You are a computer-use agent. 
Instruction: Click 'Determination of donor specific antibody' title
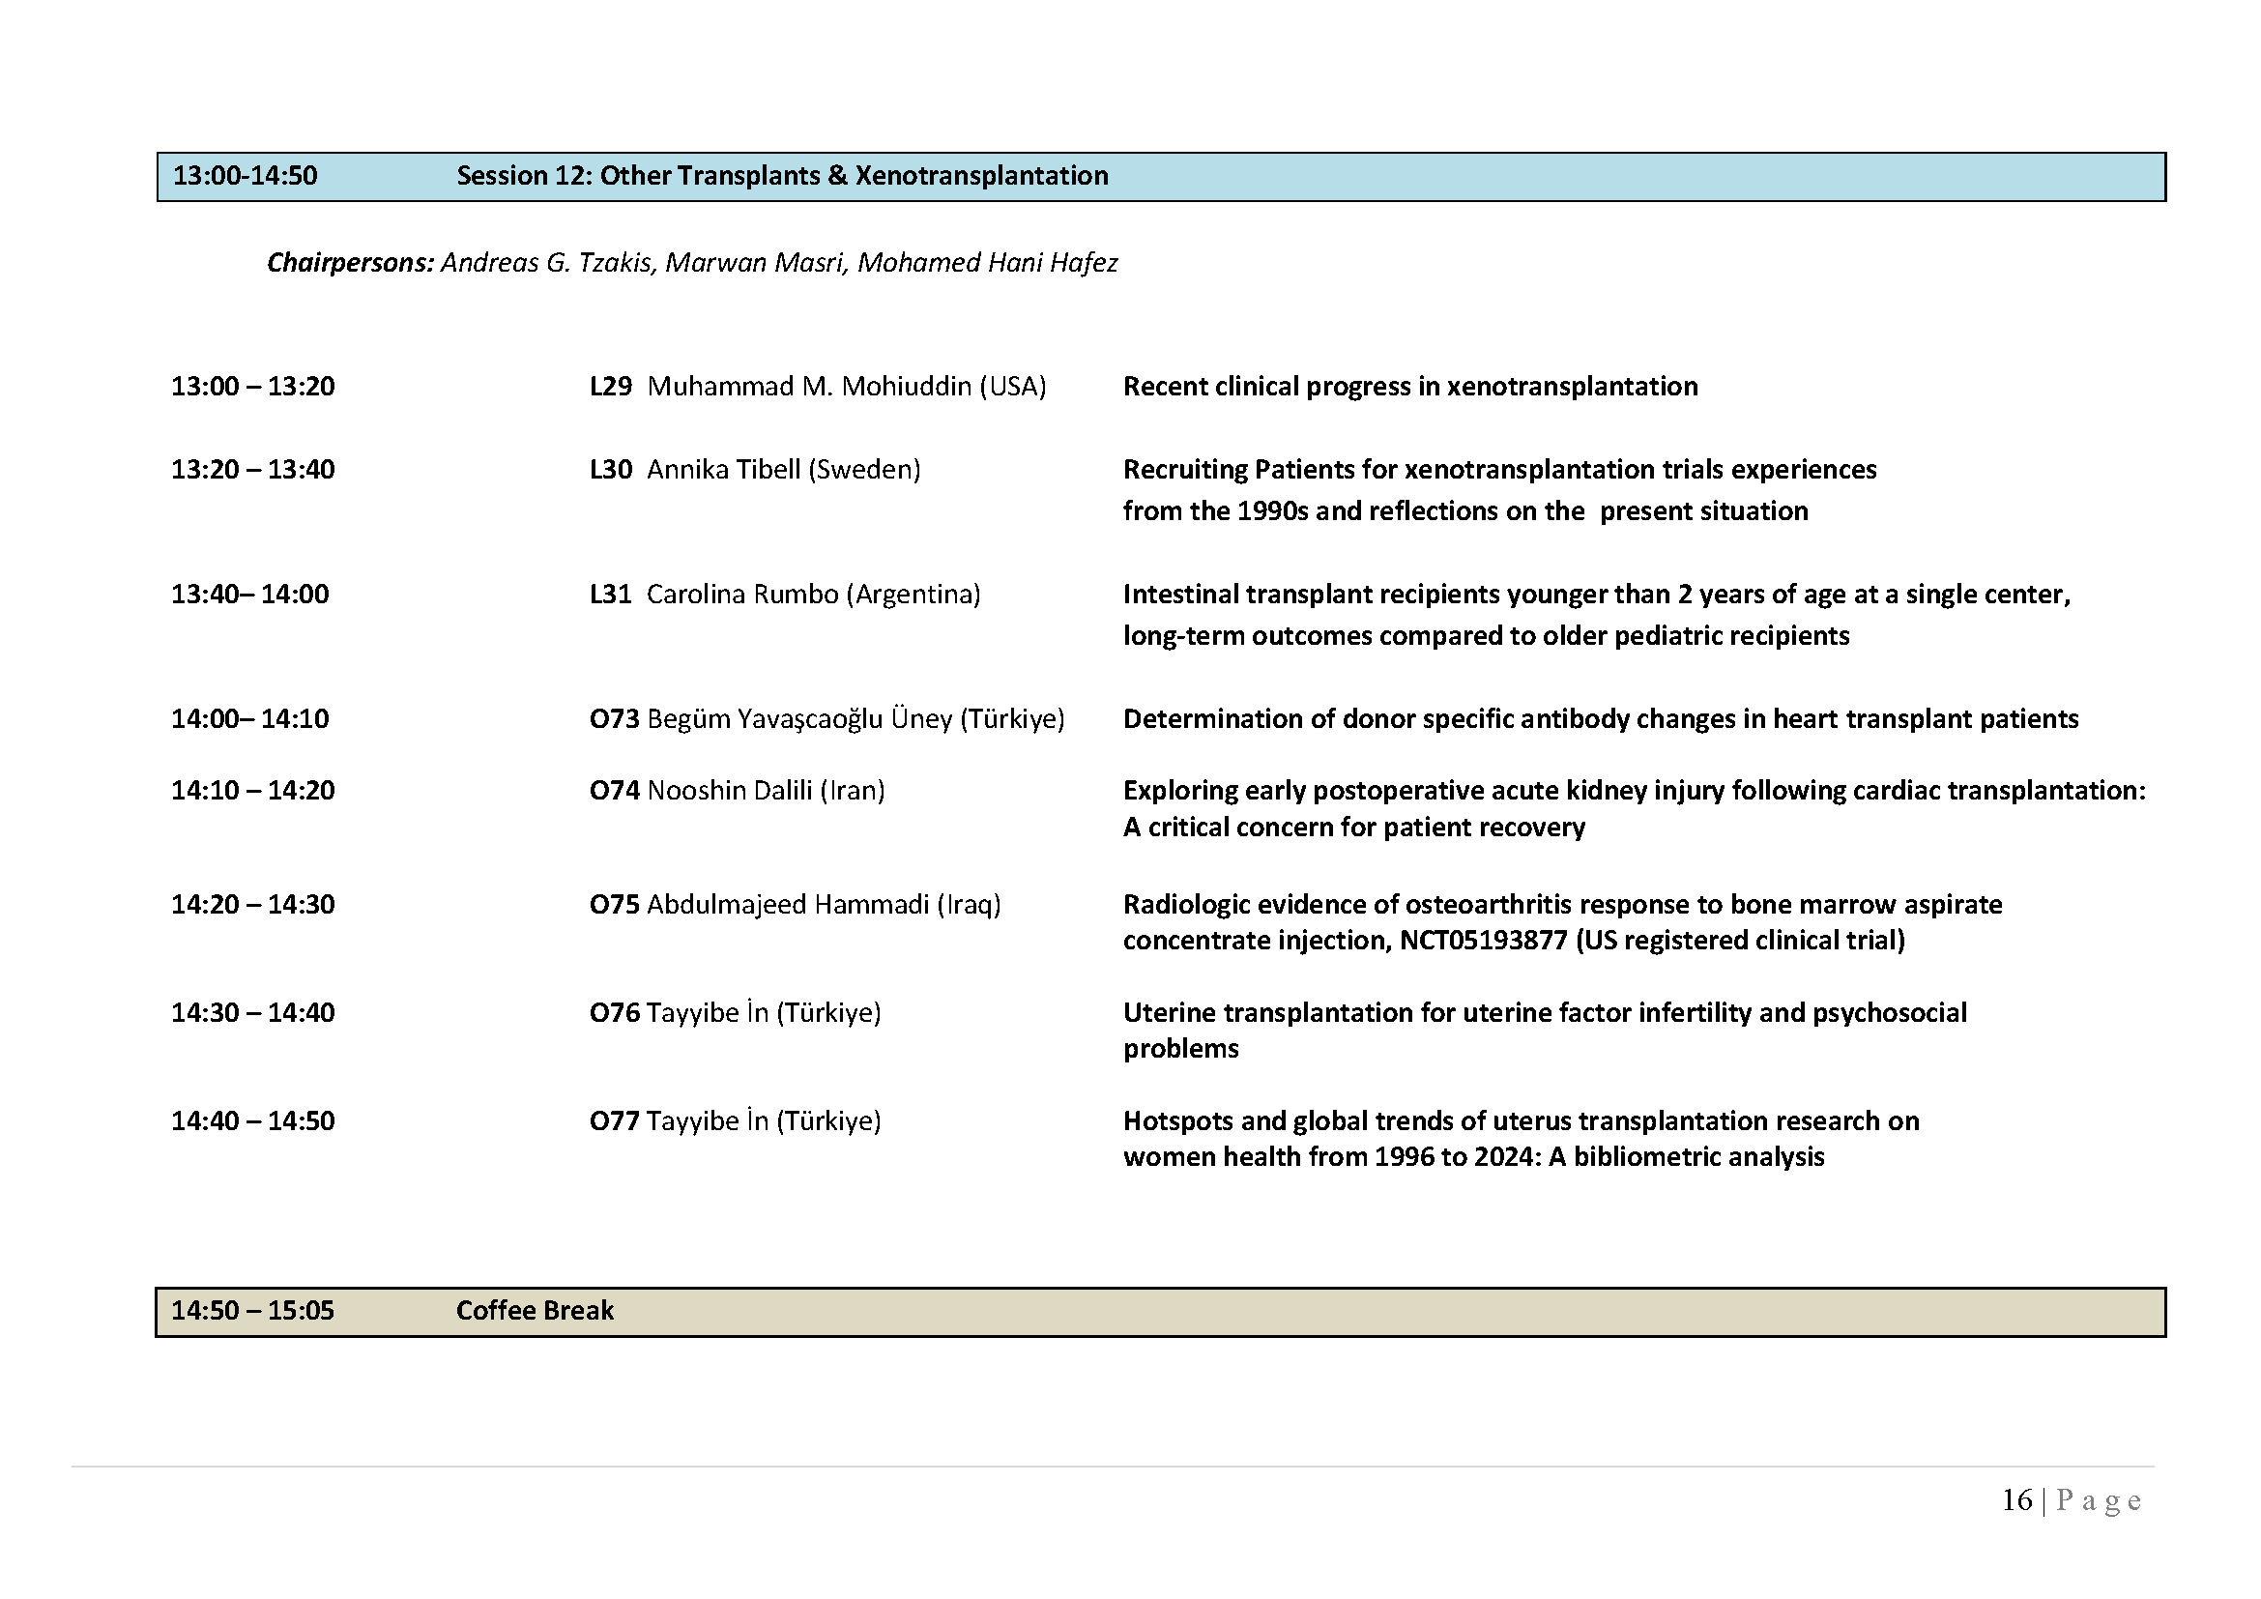[x=1600, y=718]
